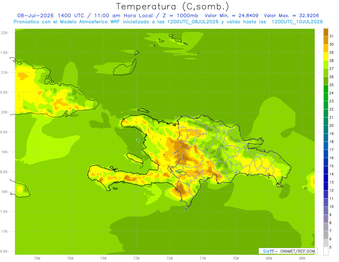Click legend color band between 25 and 26
The image size is (339, 262).
[326, 81]
